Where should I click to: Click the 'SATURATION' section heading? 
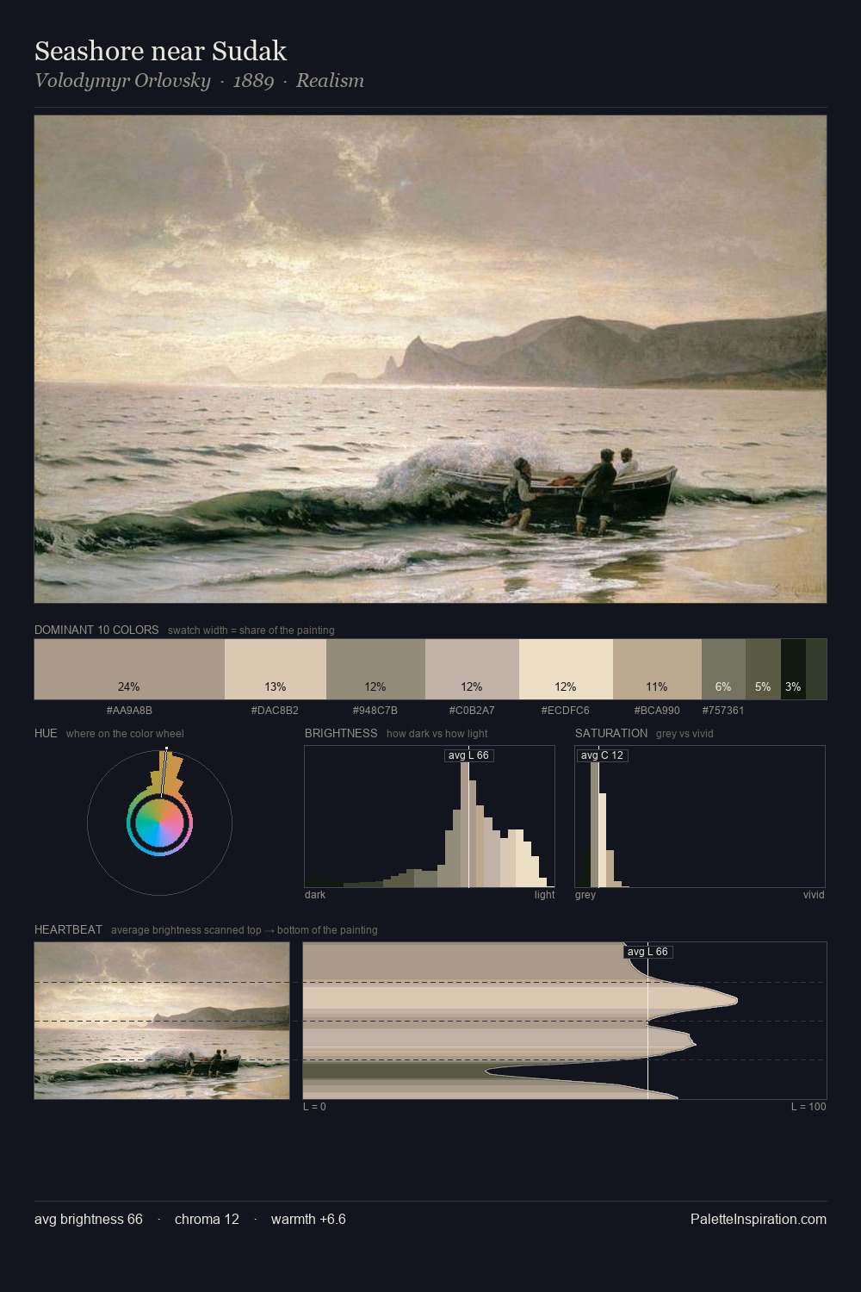[x=611, y=733]
